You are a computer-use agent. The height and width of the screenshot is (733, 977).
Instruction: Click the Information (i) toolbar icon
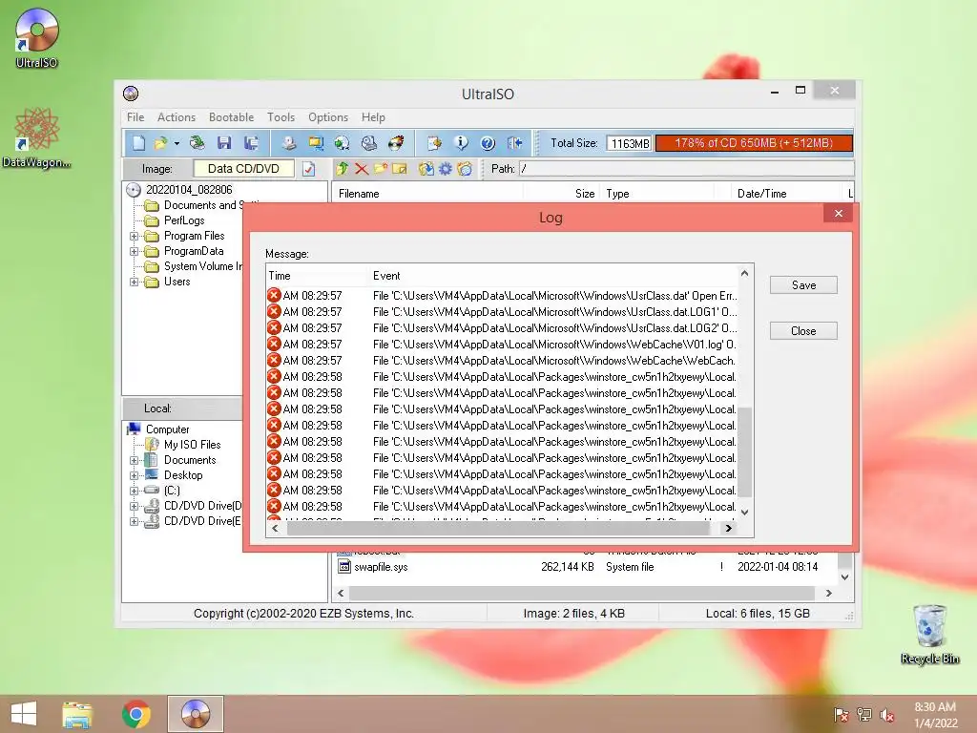pos(461,143)
